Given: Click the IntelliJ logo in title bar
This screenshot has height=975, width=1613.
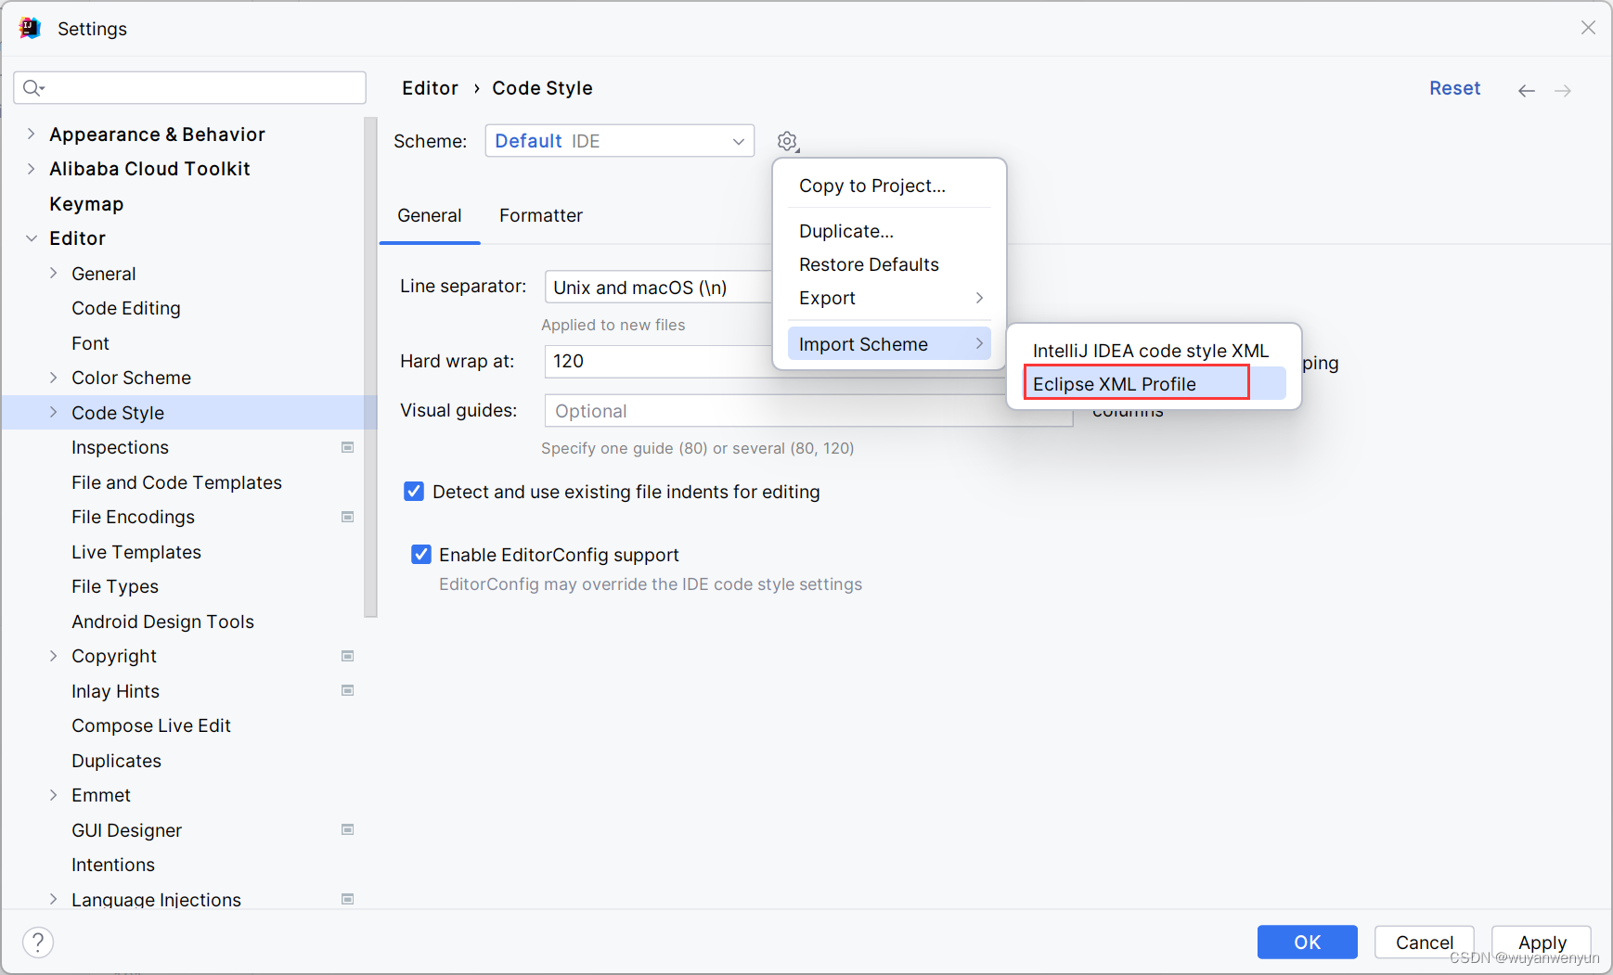Looking at the screenshot, I should [x=30, y=28].
